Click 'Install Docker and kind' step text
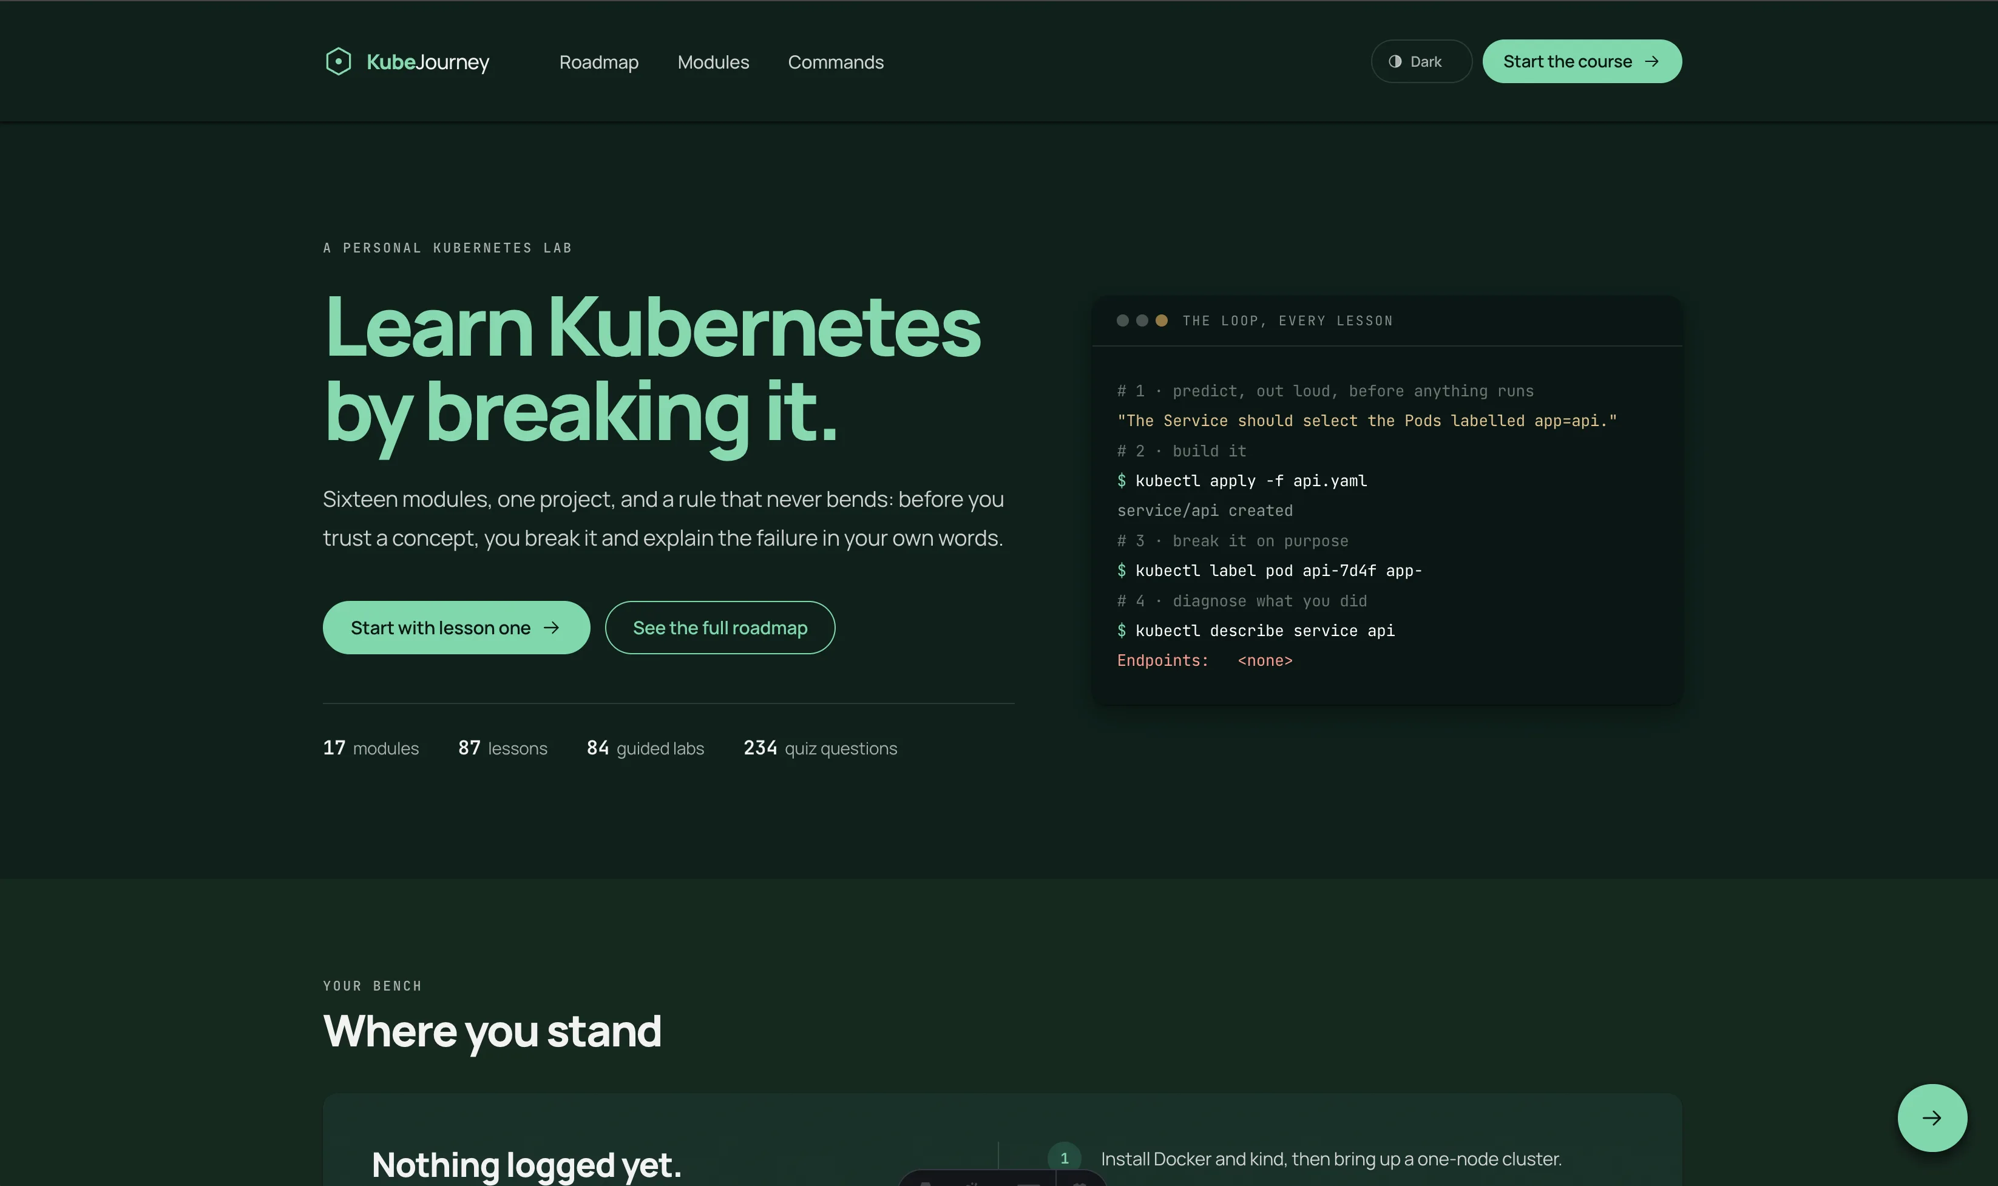The image size is (1998, 1186). pos(1331,1159)
